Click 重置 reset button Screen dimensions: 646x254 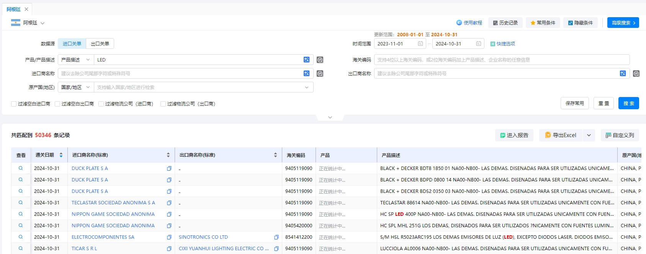coord(604,103)
